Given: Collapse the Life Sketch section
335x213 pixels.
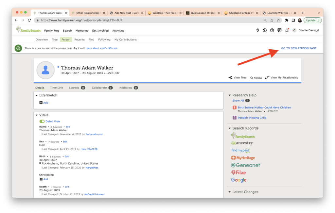Looking at the screenshot, I should pos(37,95).
